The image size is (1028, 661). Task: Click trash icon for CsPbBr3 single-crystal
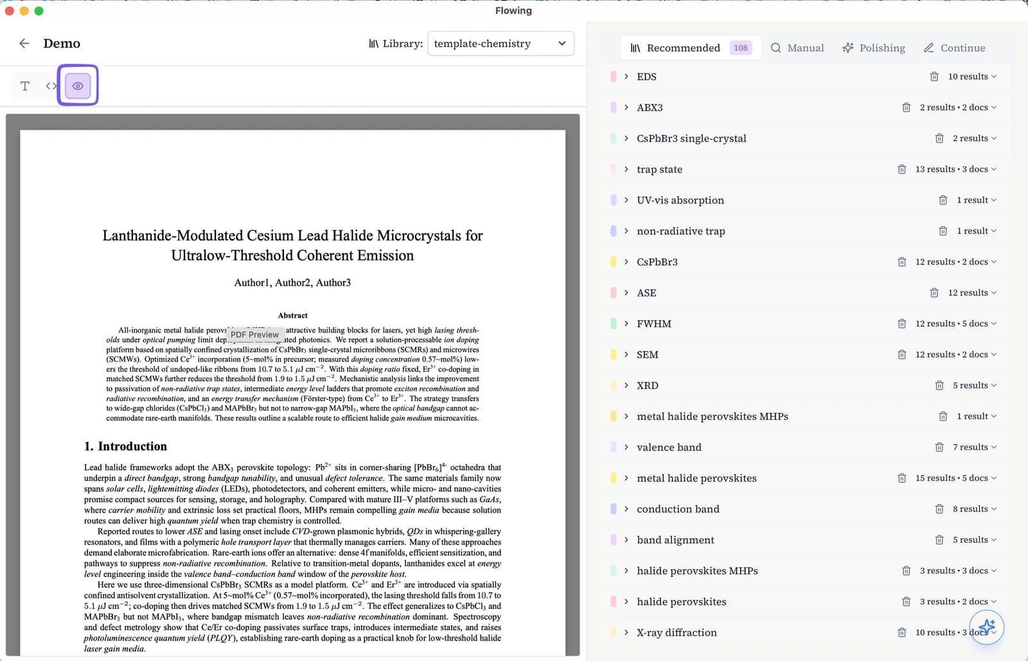[x=939, y=138]
